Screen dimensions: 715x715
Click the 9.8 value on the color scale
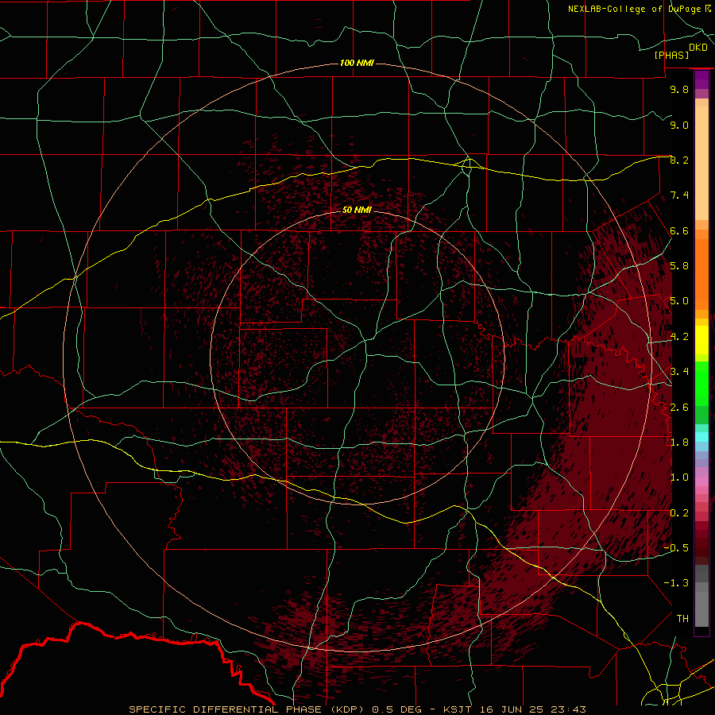[679, 89]
